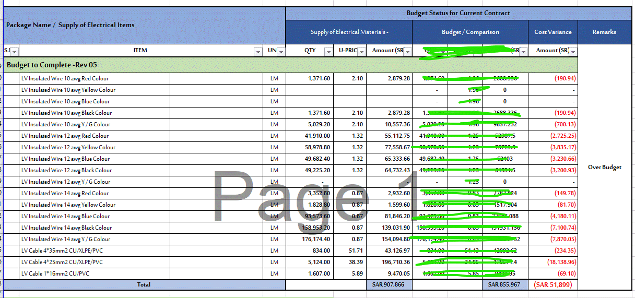Click the SAR 907,866 total amount cell
Image resolution: width=635 pixels, height=298 pixels.
tap(389, 284)
